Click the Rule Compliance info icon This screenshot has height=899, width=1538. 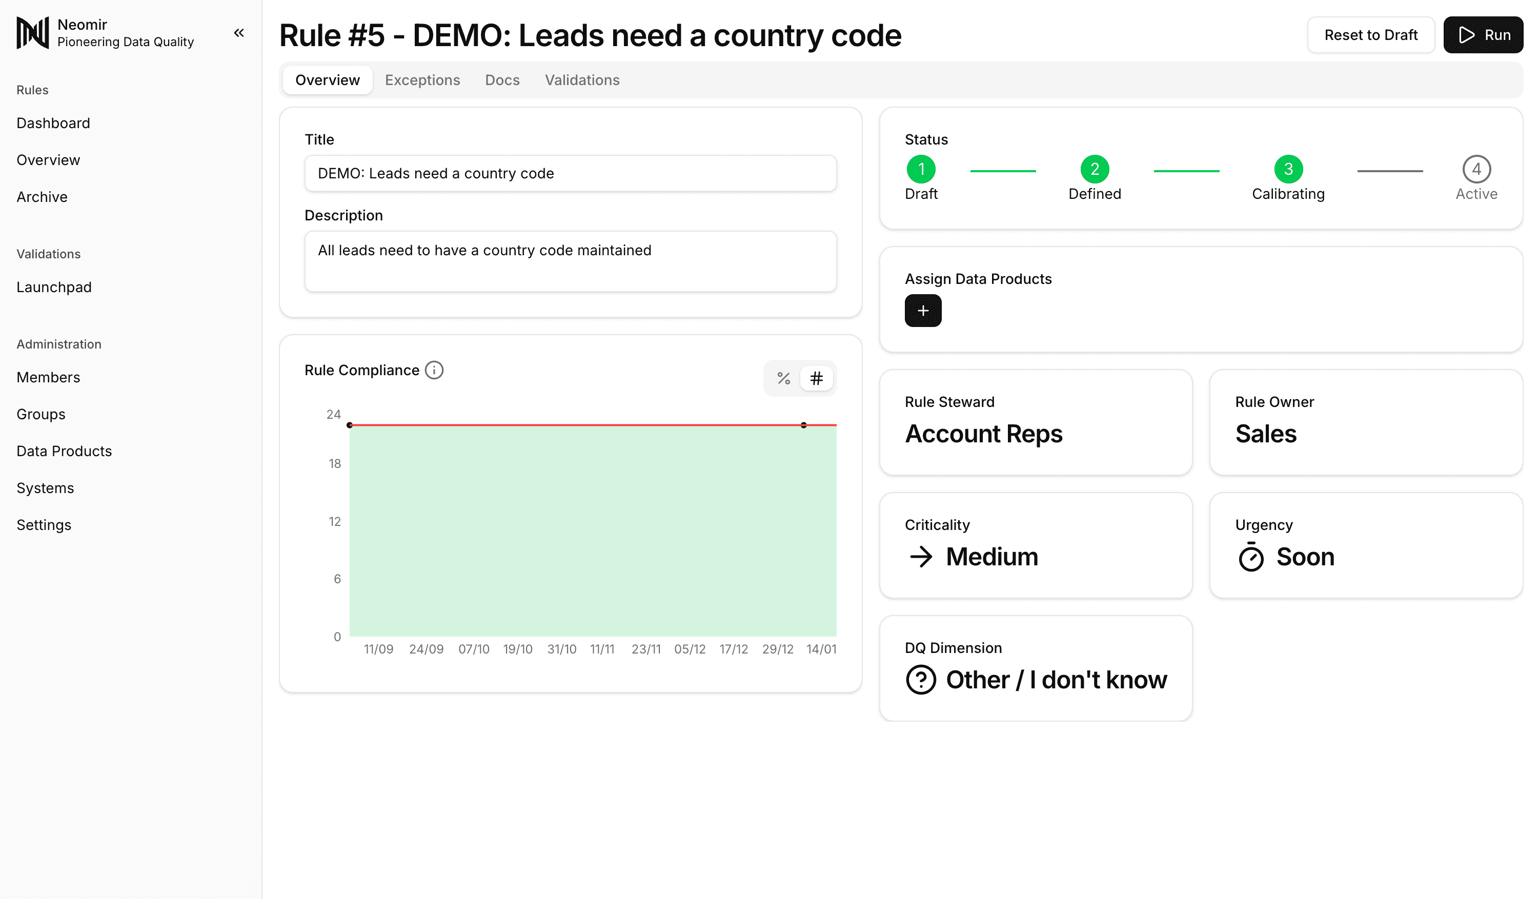[x=433, y=370]
